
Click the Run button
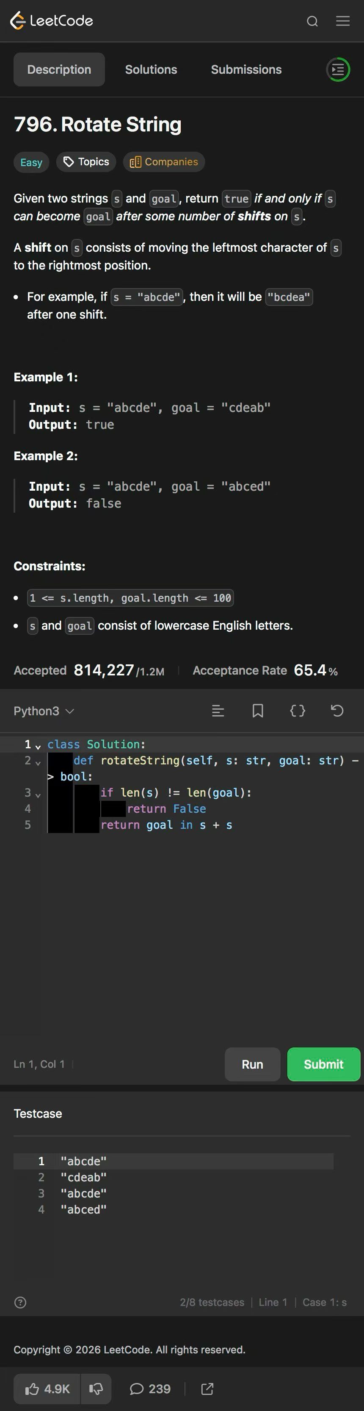click(252, 1064)
